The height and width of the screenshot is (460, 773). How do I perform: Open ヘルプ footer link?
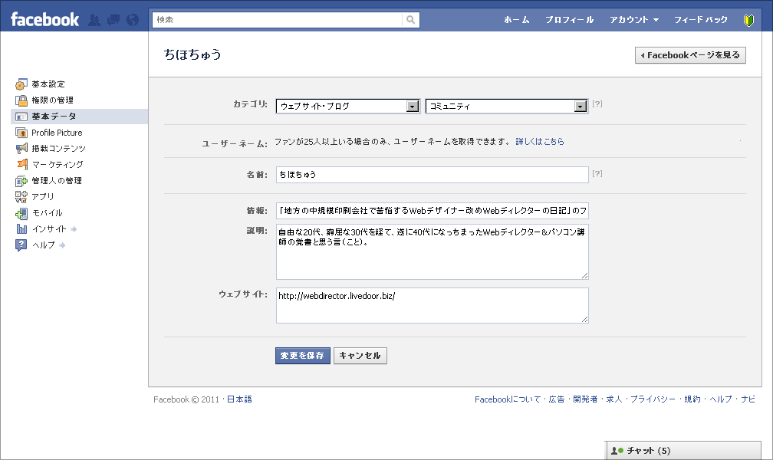[x=721, y=399]
